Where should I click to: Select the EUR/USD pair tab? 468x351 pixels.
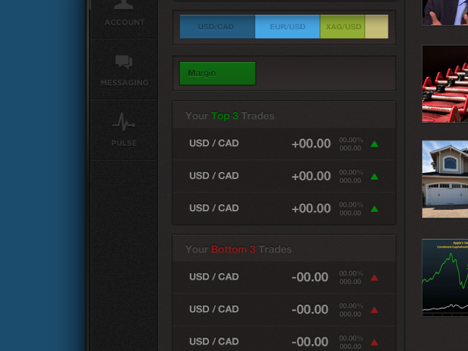pyautogui.click(x=287, y=26)
